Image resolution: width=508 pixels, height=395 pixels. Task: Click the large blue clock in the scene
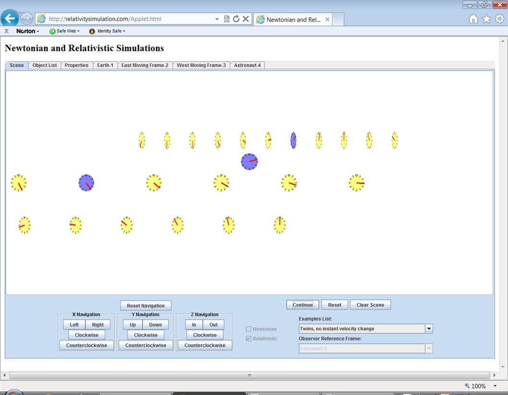pyautogui.click(x=249, y=161)
